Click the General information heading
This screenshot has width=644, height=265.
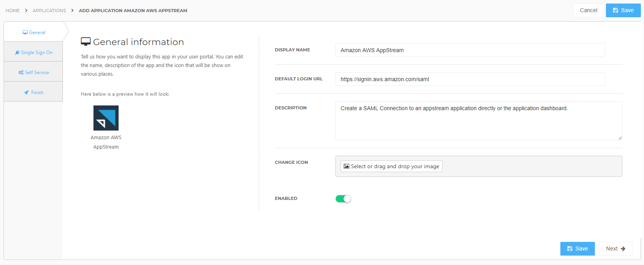[138, 42]
